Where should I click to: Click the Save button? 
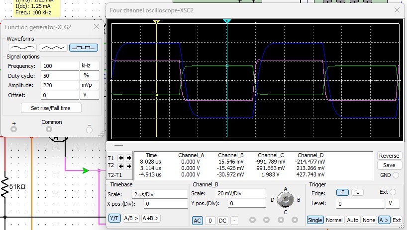389,165
